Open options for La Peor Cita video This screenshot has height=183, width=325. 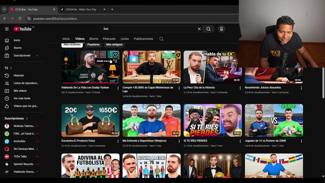(x=240, y=88)
